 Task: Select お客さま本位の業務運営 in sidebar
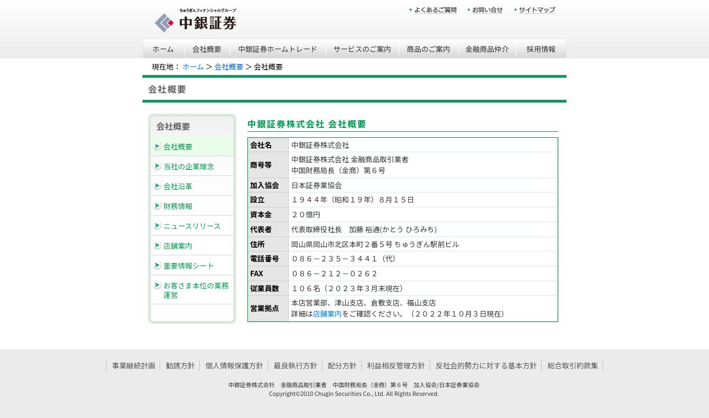tap(192, 290)
